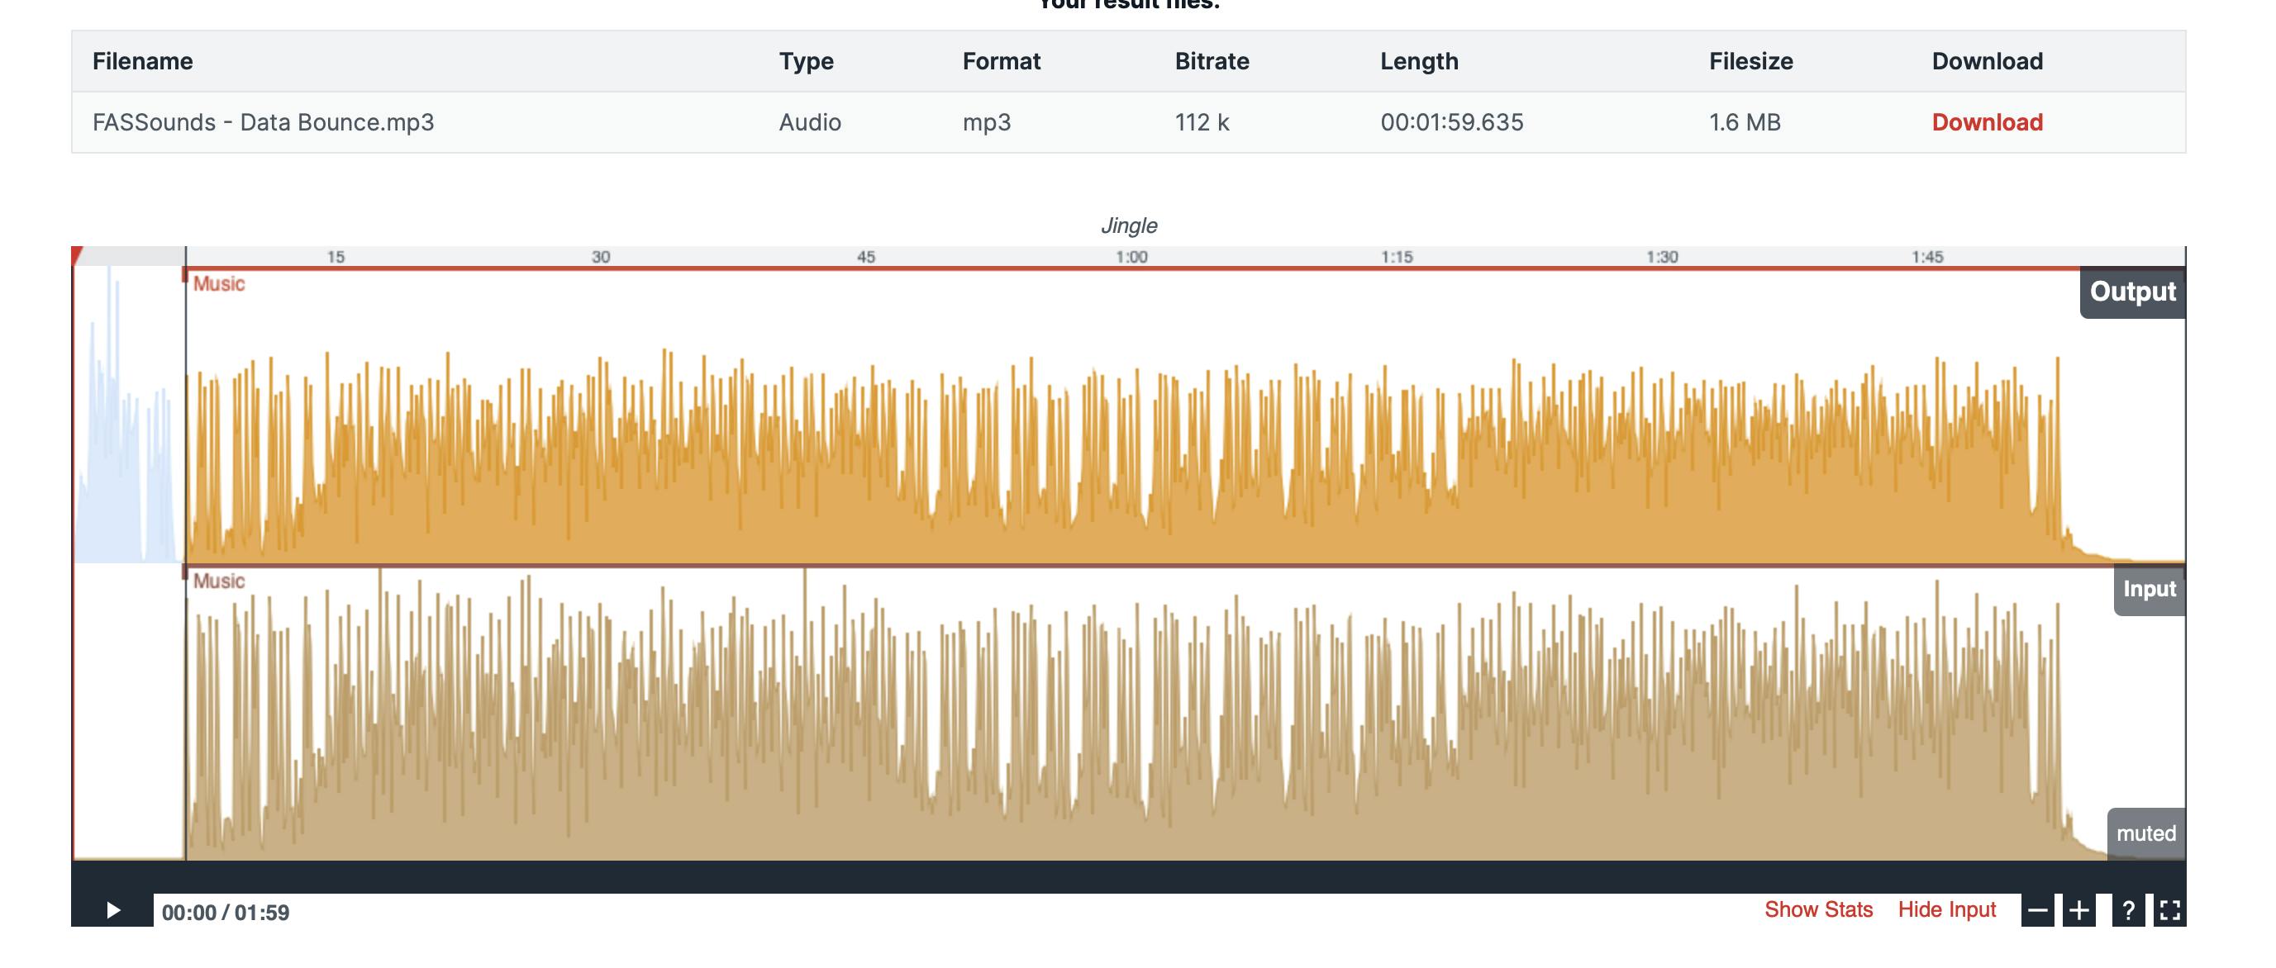Click Hide Input link

click(x=1946, y=909)
